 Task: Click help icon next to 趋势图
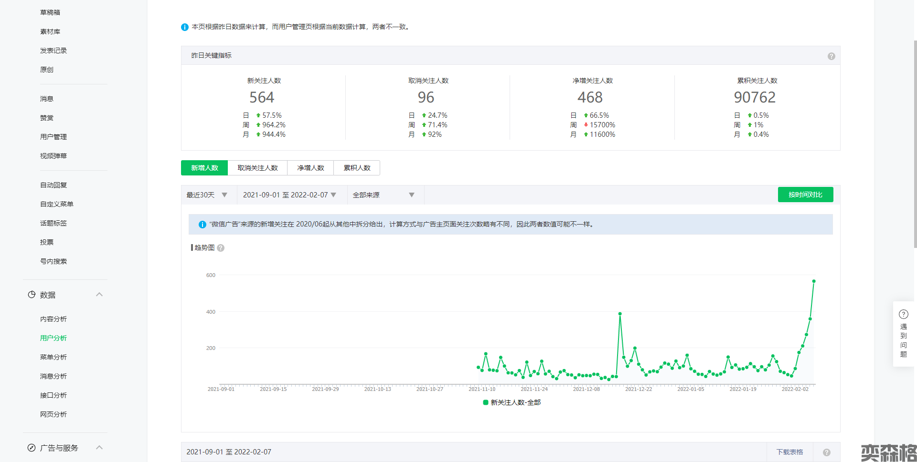click(221, 248)
